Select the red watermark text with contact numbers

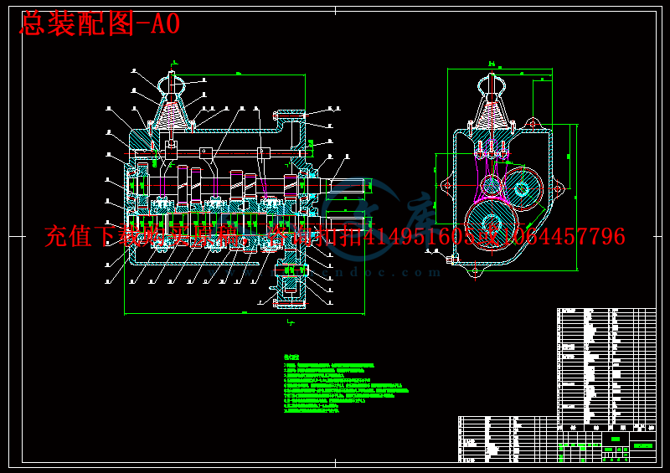335,236
